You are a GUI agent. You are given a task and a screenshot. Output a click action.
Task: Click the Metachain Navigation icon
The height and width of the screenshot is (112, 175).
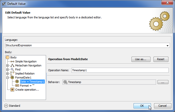(12, 65)
